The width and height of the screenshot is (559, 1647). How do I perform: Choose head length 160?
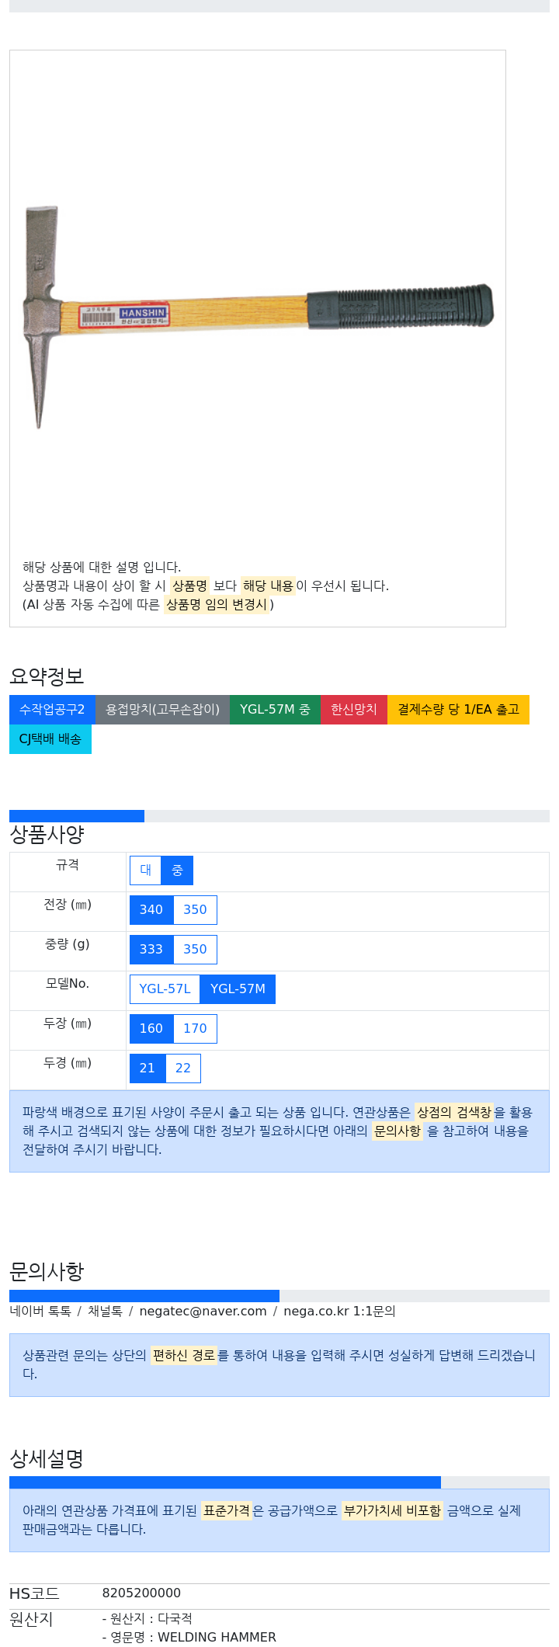tap(151, 1029)
